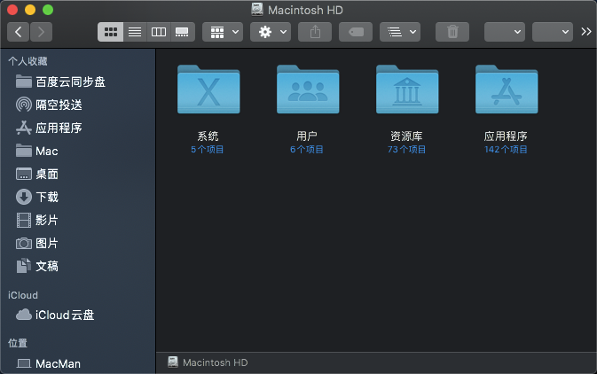Click Macintosh HD in the path bar
This screenshot has width=597, height=374.
tap(208, 362)
